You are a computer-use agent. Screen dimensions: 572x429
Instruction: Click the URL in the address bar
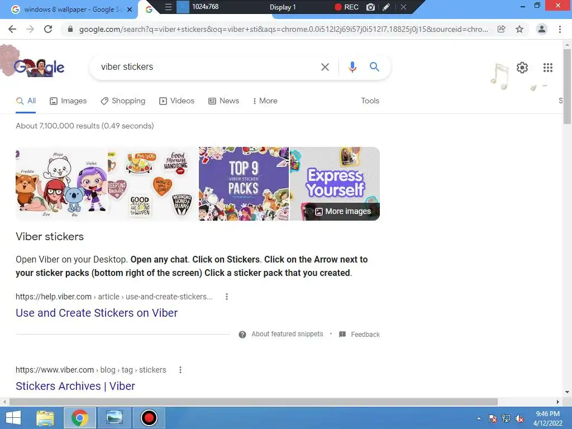pyautogui.click(x=283, y=29)
